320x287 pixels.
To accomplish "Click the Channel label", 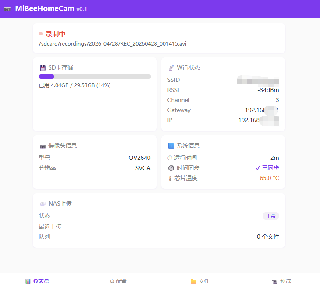I will click(178, 100).
